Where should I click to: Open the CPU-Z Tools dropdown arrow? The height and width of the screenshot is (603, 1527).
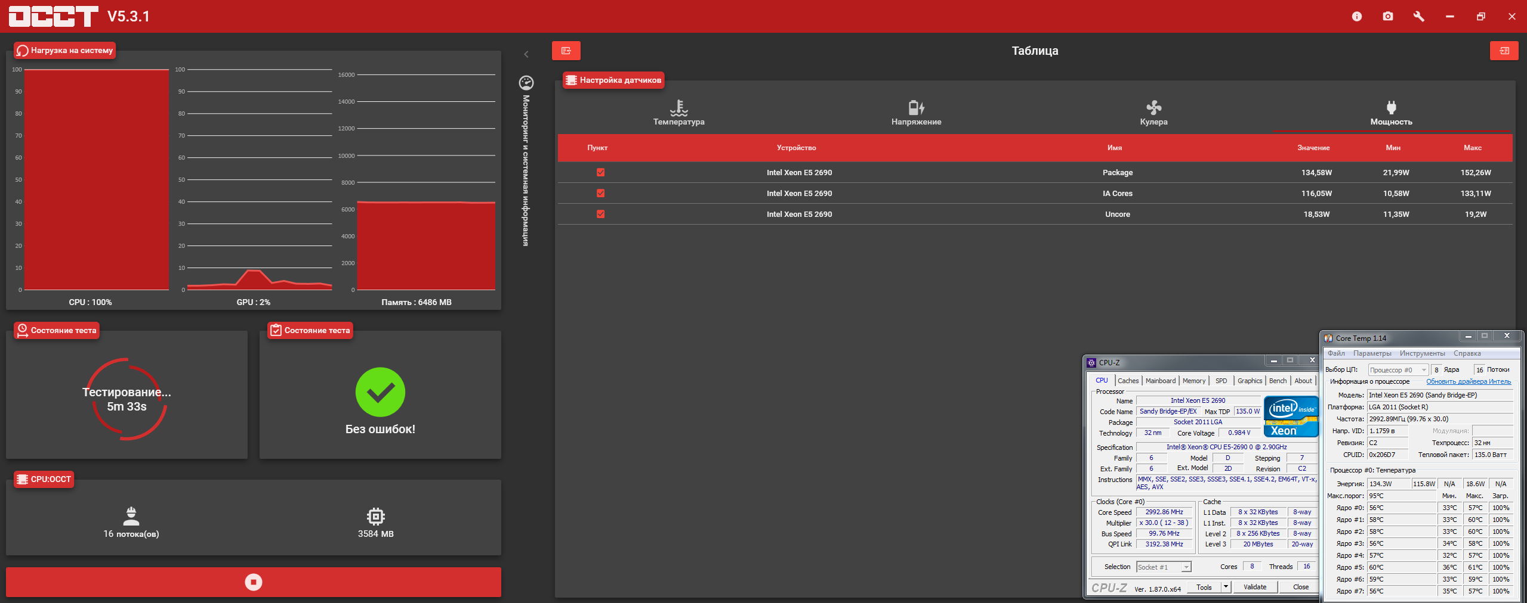pos(1226,587)
